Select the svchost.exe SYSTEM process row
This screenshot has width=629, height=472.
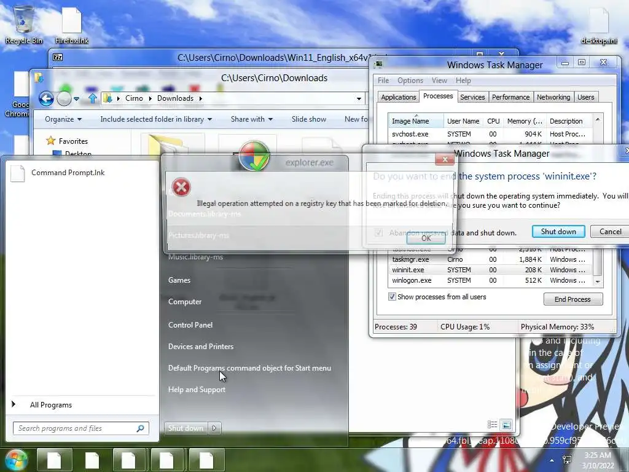click(491, 134)
